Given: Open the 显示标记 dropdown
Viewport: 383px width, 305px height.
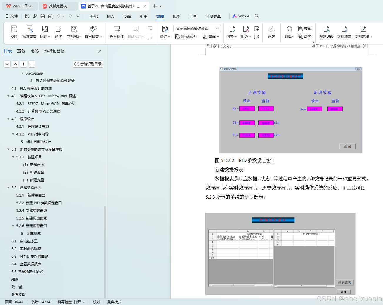Looking at the screenshot, I should tap(187, 37).
